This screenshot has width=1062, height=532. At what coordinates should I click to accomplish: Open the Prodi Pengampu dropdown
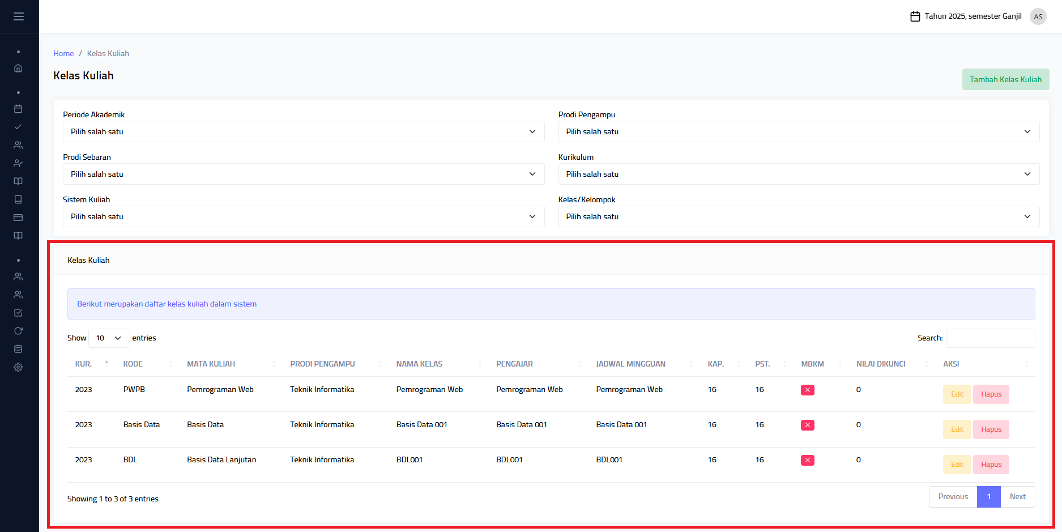coord(798,131)
